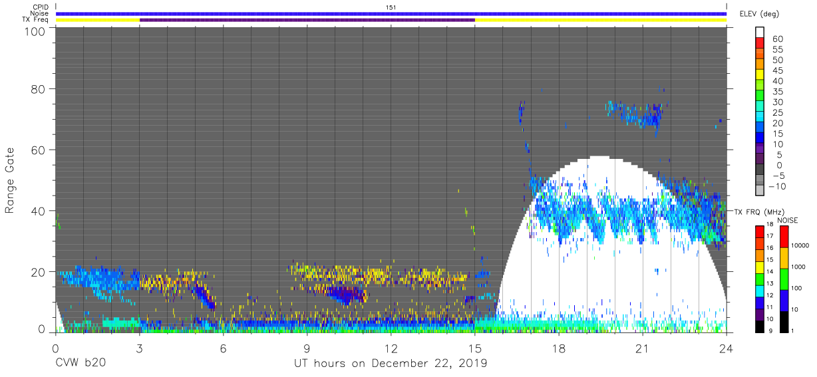The width and height of the screenshot is (817, 377).
Task: Click the "UT hours on December 22, 2019" axis title
Action: 391,363
